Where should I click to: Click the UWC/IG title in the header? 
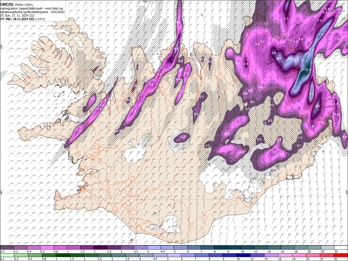(x=6, y=5)
